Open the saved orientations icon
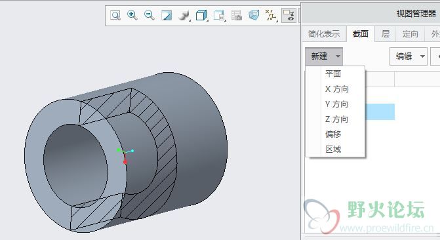440x240 pixels. [219, 16]
